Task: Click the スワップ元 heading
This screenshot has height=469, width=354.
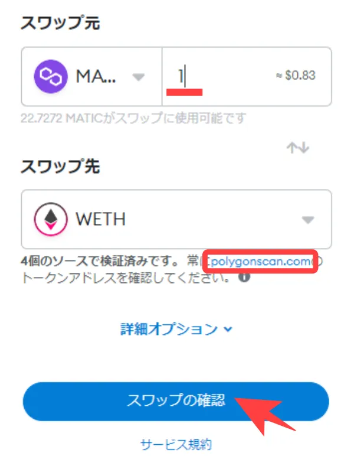Action: coord(60,22)
